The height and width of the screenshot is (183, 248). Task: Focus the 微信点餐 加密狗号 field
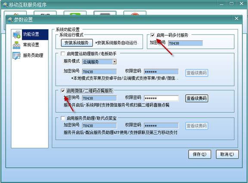[x=99, y=98]
